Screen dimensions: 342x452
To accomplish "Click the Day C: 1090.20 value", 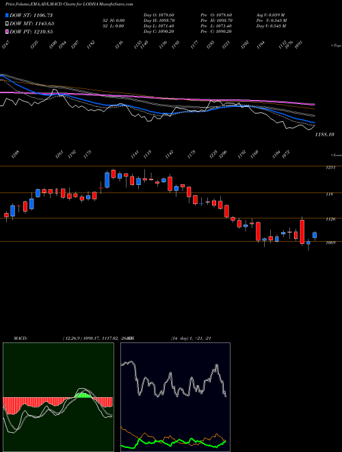I will point(159,32).
